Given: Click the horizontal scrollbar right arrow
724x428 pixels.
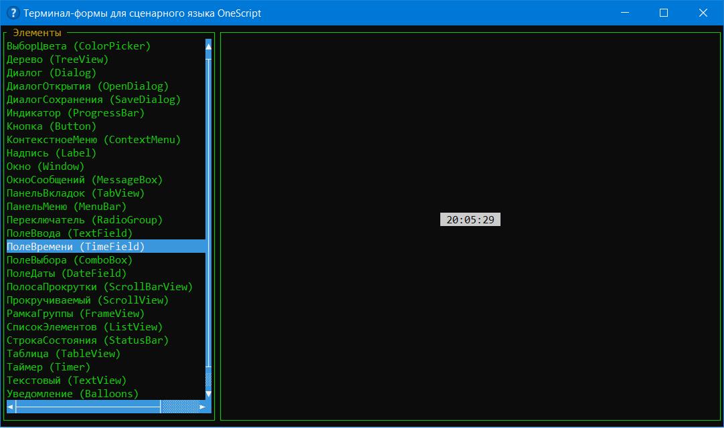Looking at the screenshot, I should [202, 407].
